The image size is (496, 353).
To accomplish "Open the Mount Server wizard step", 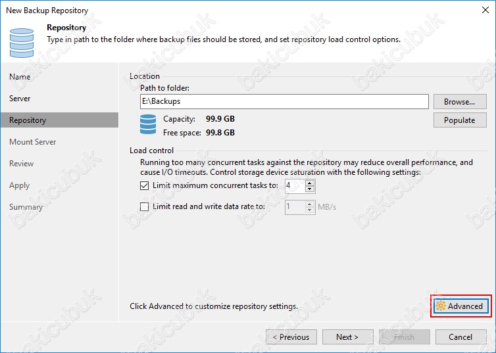I will coord(33,142).
